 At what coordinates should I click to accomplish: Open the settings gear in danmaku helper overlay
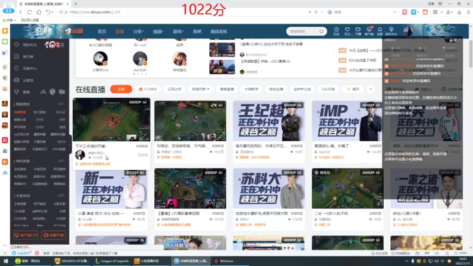(455, 40)
